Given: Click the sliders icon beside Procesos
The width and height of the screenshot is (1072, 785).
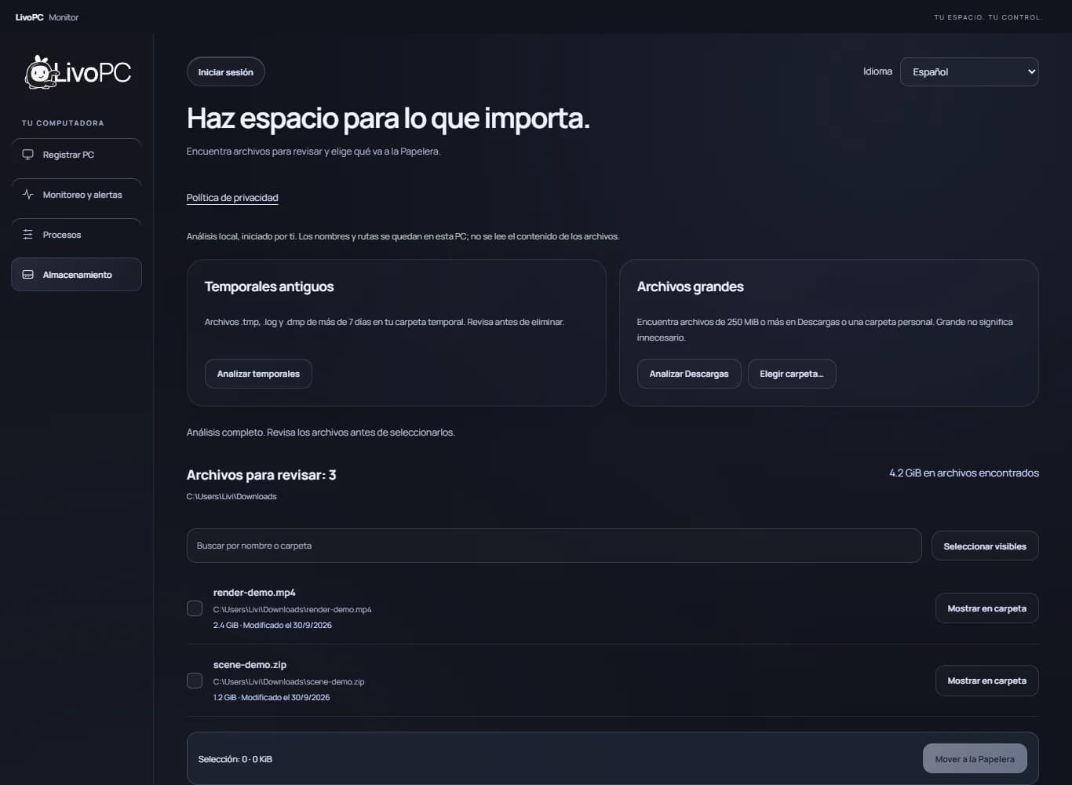Looking at the screenshot, I should coord(28,235).
